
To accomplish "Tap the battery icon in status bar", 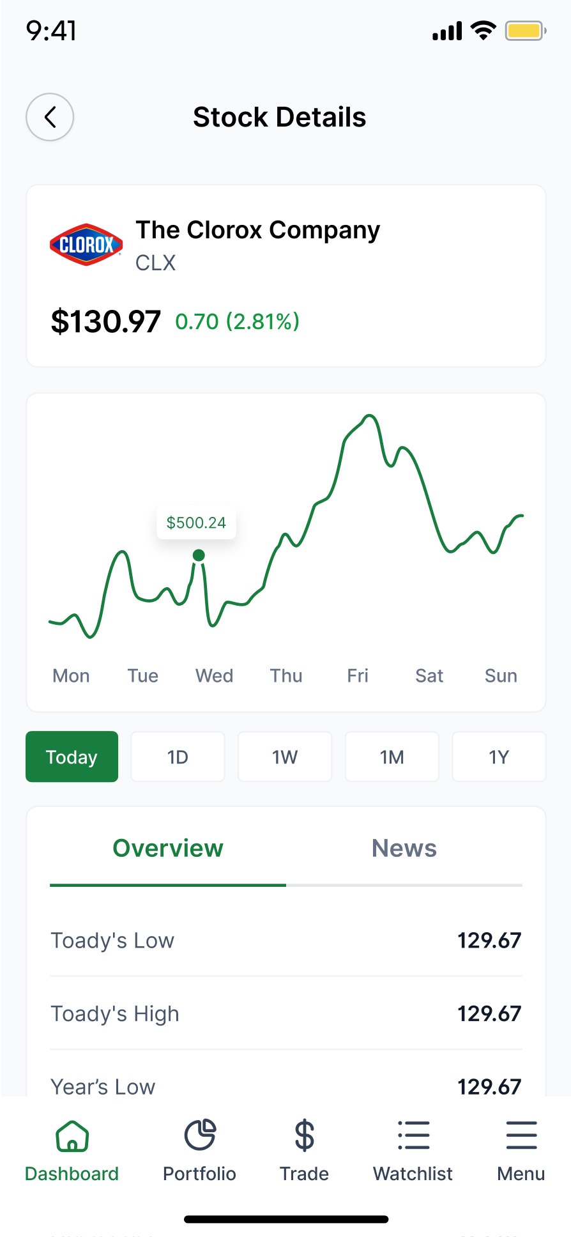I will (x=525, y=31).
